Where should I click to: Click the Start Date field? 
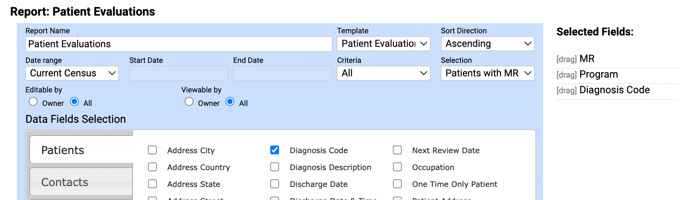[178, 73]
